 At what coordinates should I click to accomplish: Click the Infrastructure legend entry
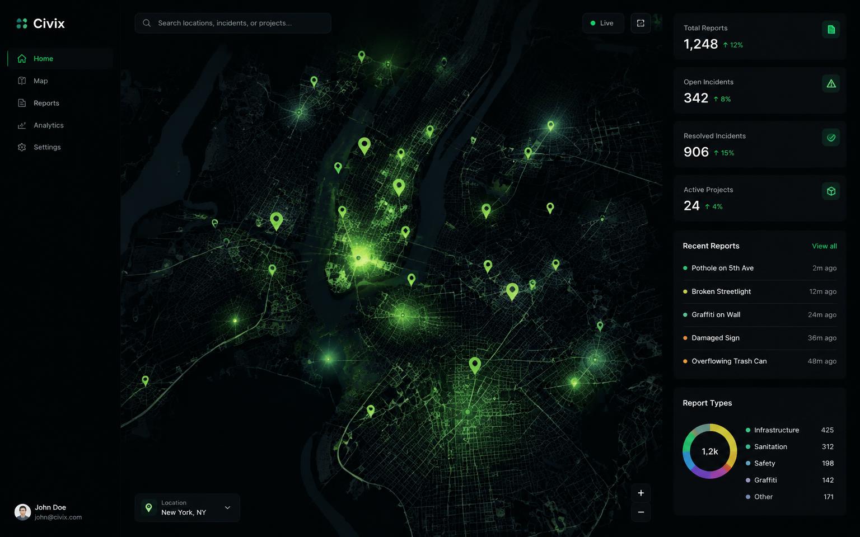click(789, 430)
